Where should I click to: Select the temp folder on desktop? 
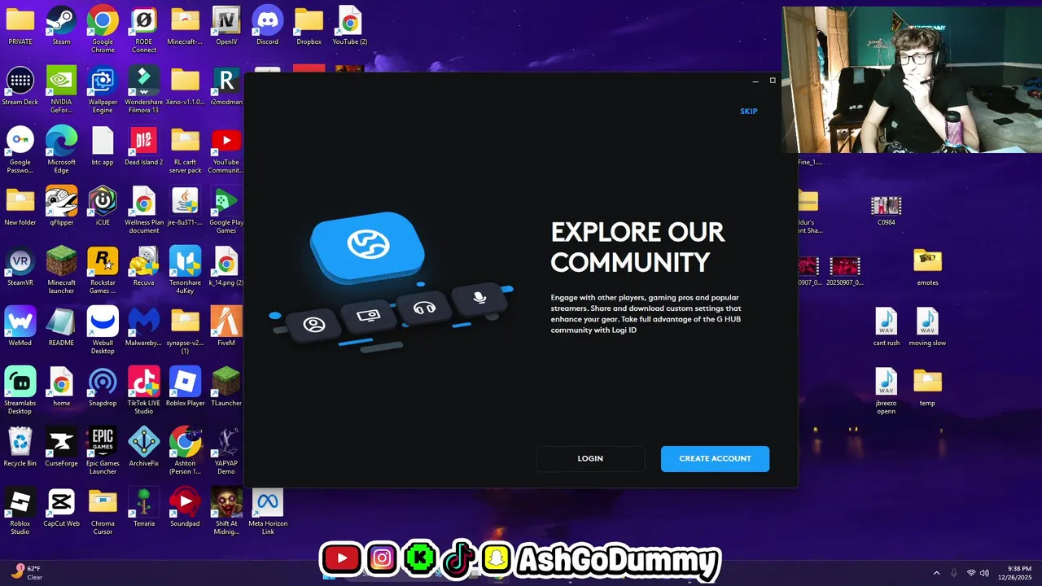click(x=927, y=387)
